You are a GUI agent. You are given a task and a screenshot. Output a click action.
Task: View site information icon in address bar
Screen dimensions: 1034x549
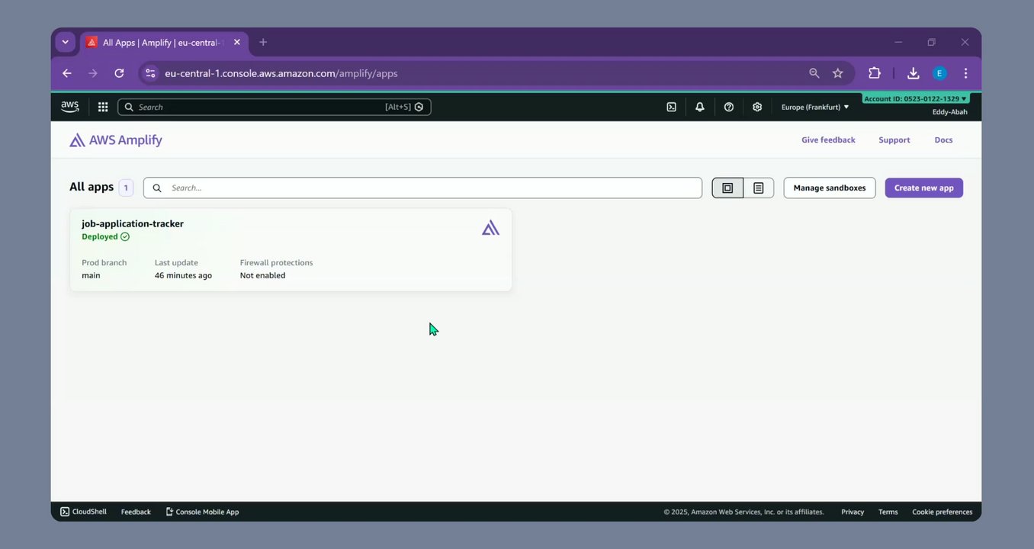[x=150, y=73]
